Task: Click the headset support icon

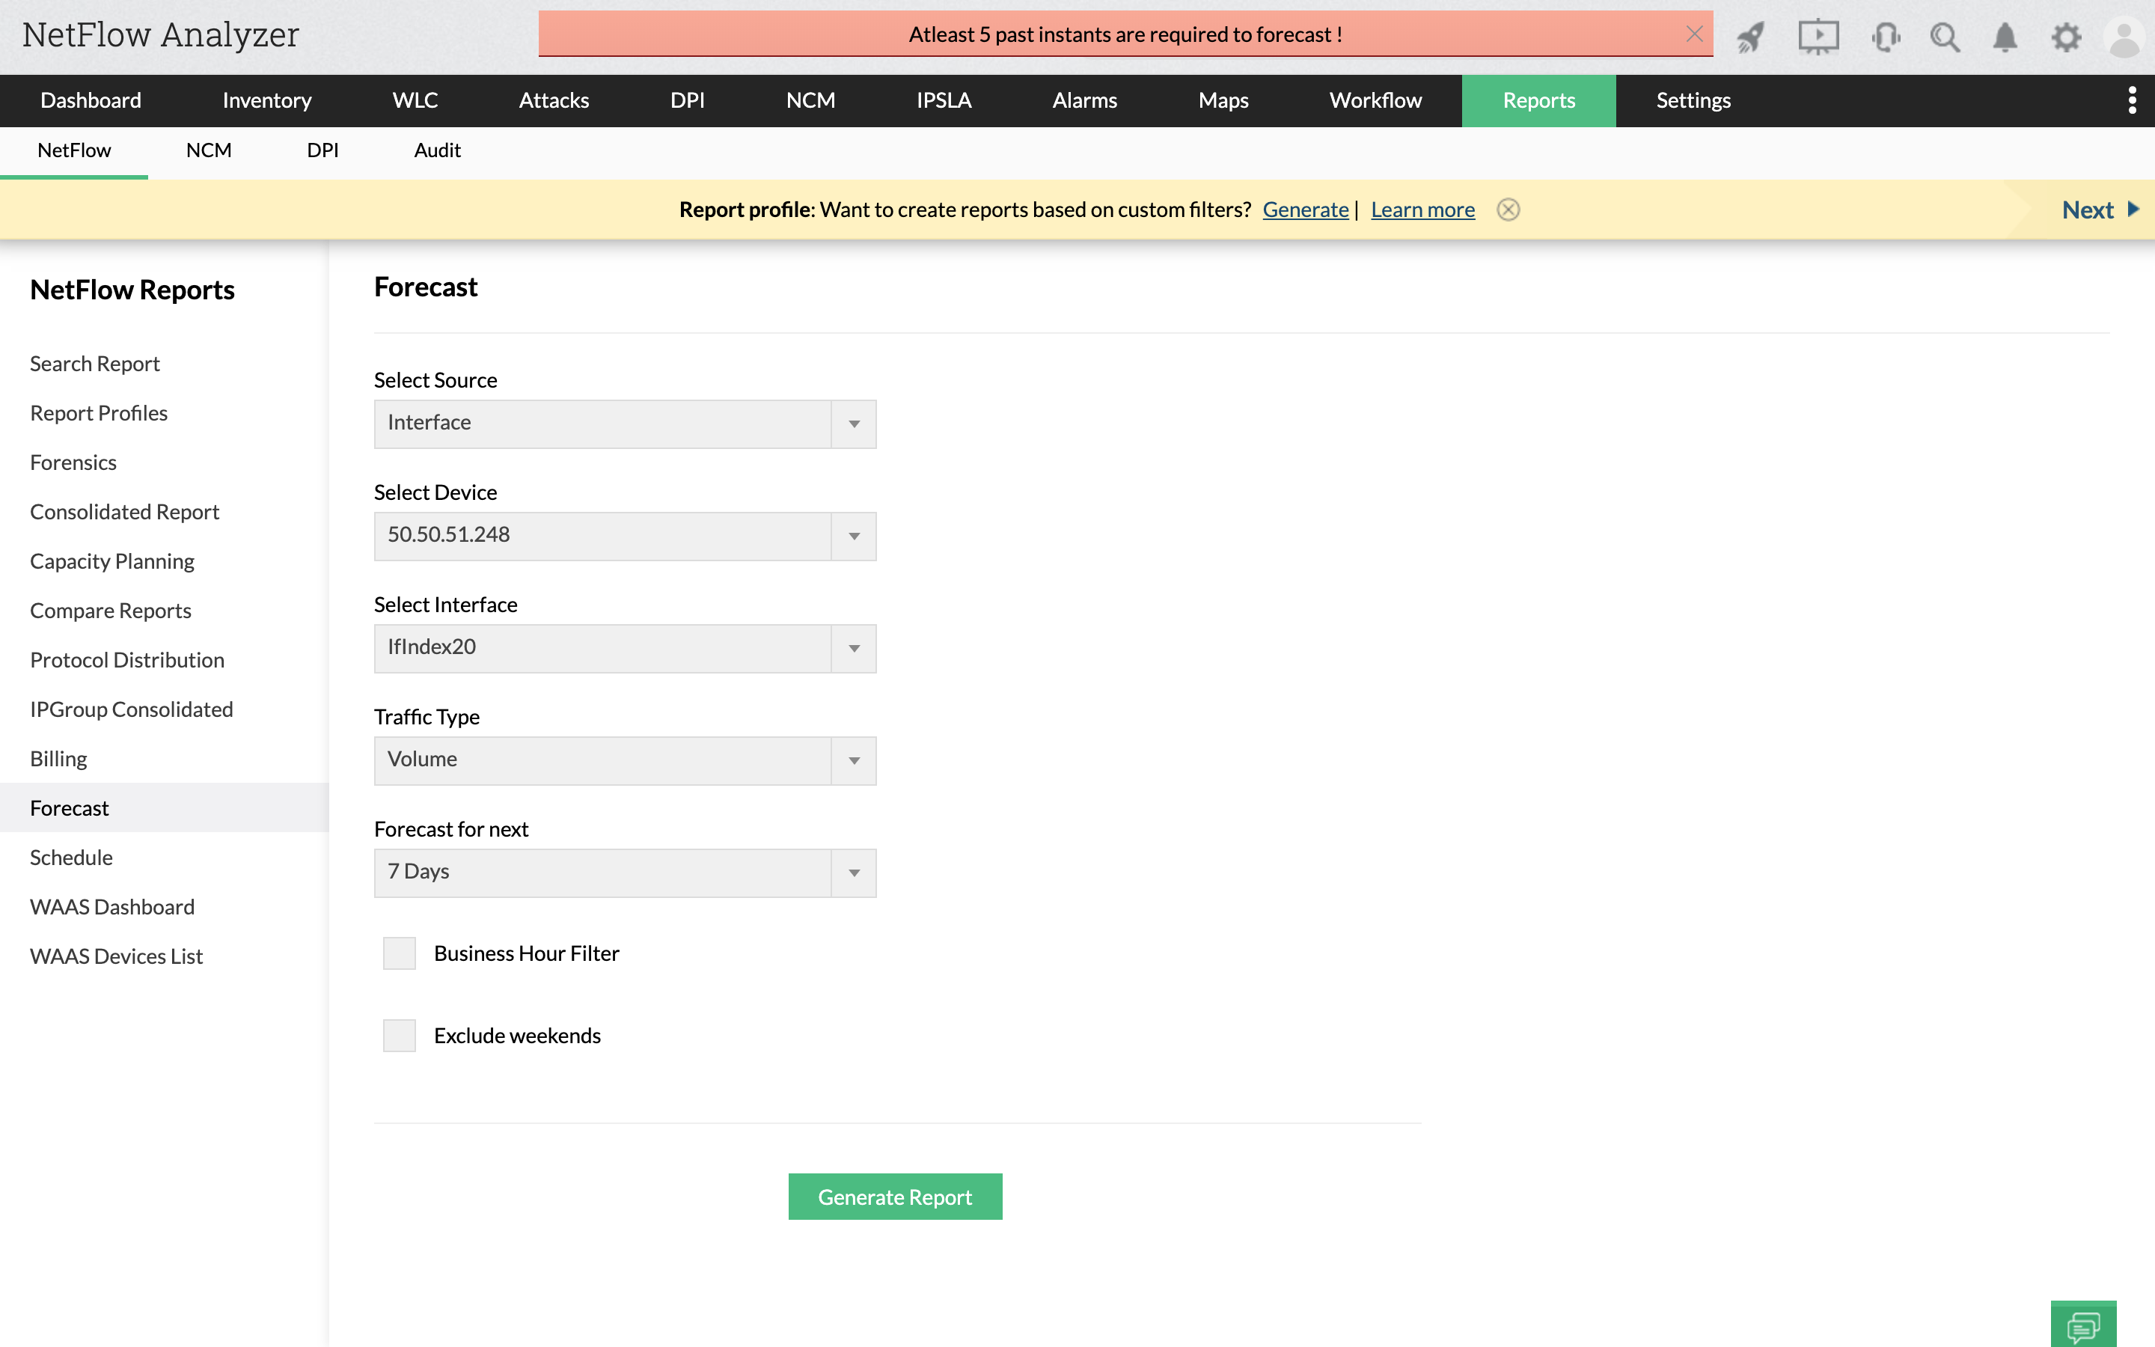Action: [1885, 37]
